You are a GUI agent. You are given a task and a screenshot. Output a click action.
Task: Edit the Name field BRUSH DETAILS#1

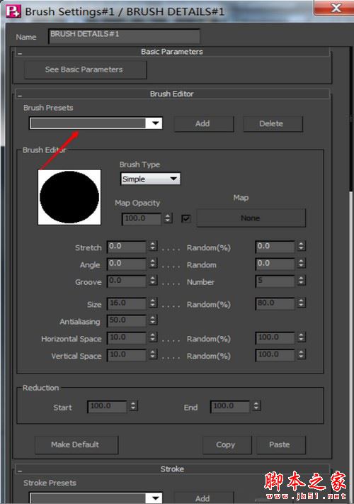point(124,36)
